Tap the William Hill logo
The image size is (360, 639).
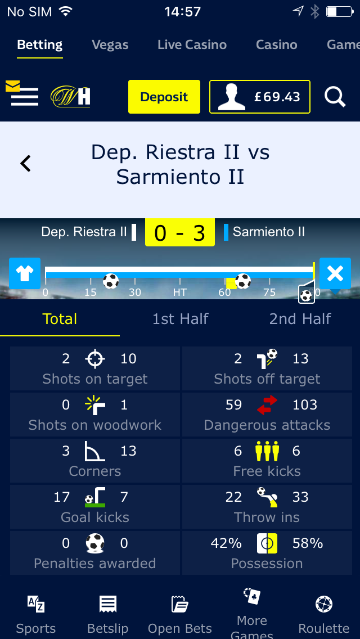point(70,97)
